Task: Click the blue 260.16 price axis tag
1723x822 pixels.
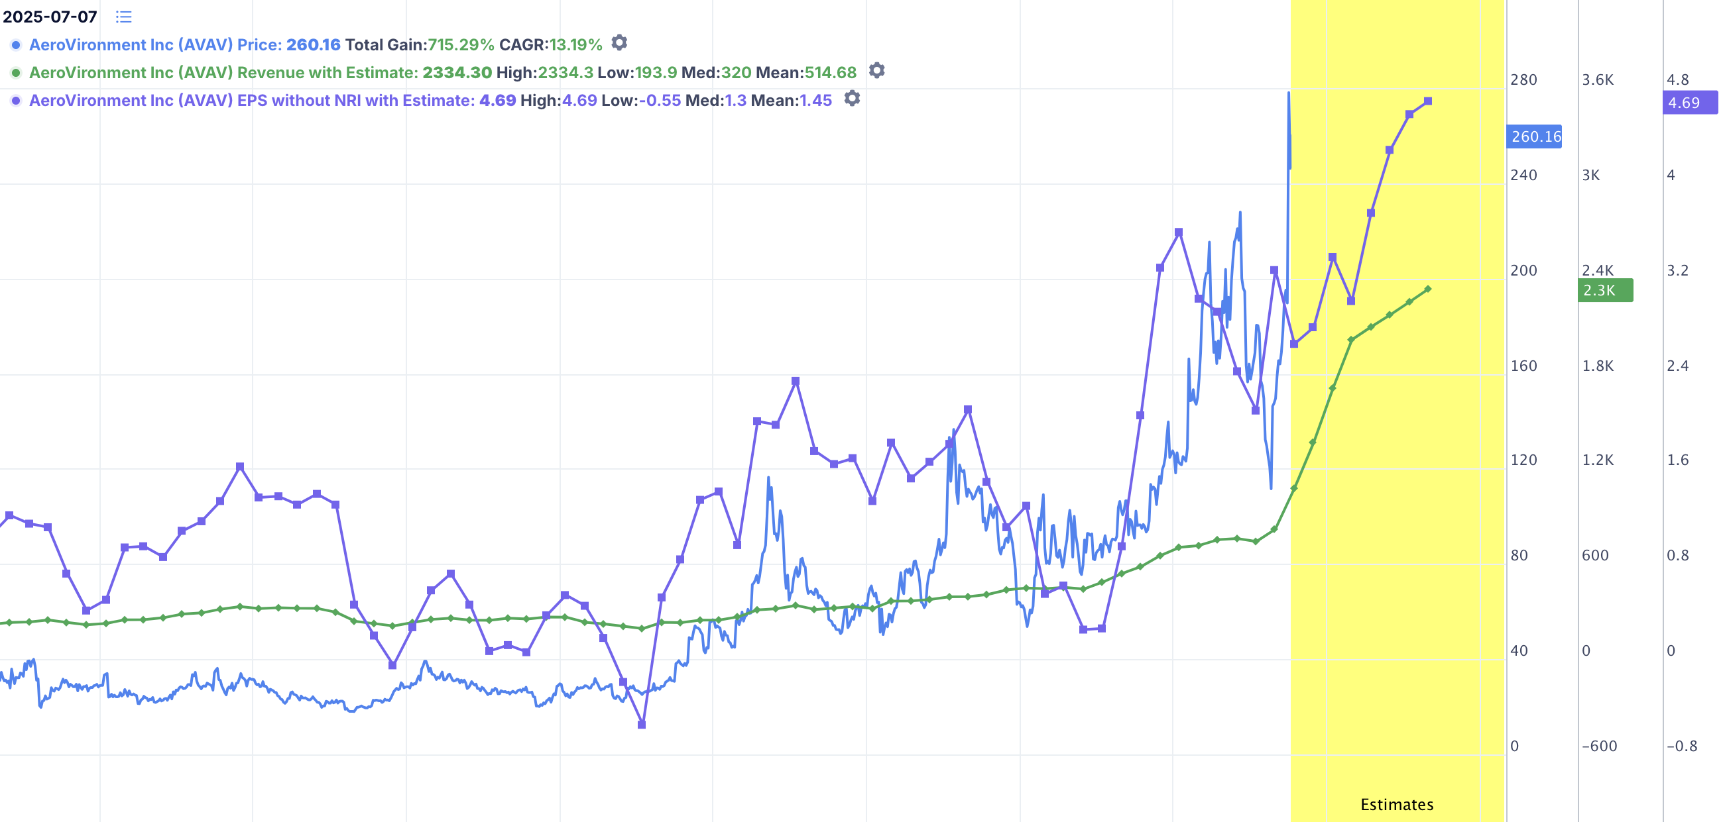Action: pyautogui.click(x=1535, y=136)
